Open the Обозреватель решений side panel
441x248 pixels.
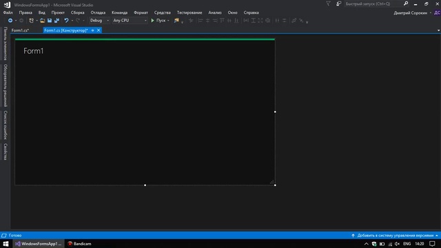pos(5,85)
